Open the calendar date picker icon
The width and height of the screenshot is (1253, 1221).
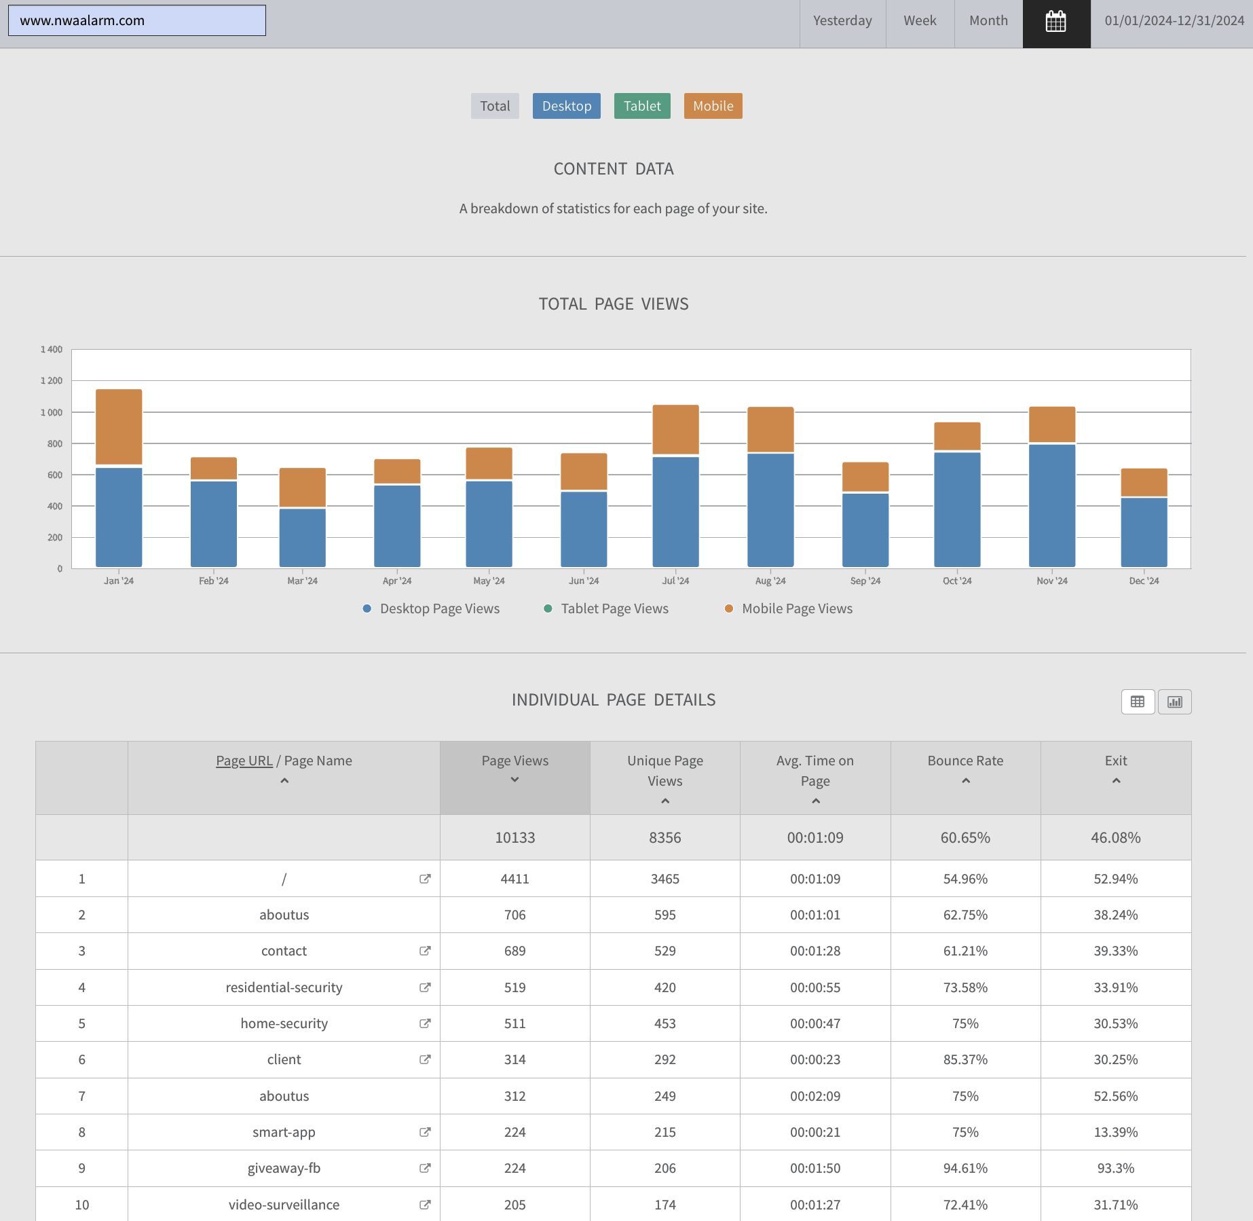tap(1056, 22)
